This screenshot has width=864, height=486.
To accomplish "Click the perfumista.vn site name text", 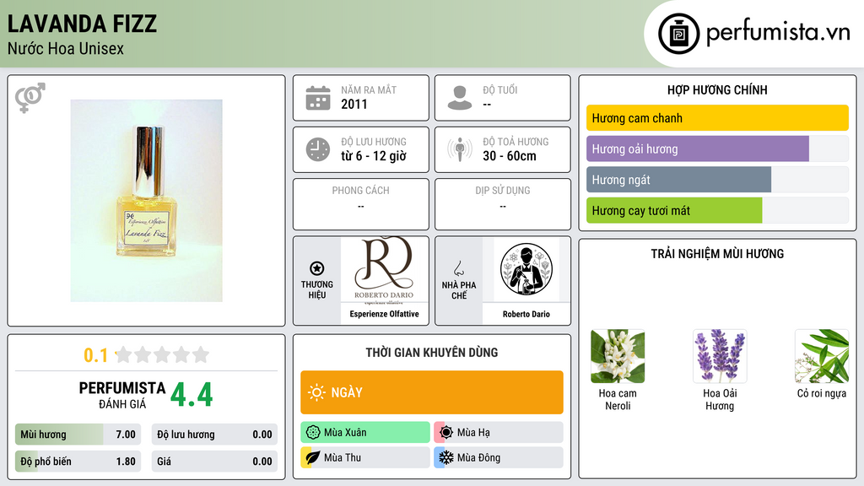I will pyautogui.click(x=778, y=32).
